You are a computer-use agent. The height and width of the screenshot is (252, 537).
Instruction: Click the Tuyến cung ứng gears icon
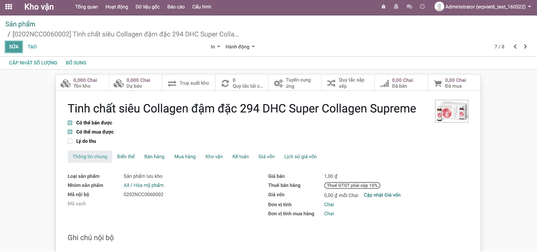pyautogui.click(x=278, y=83)
